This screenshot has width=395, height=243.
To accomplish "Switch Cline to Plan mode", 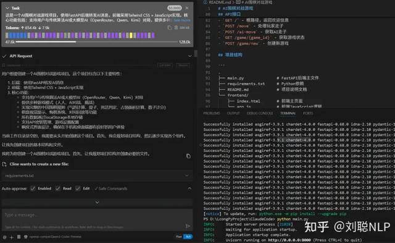I will click(179, 237).
